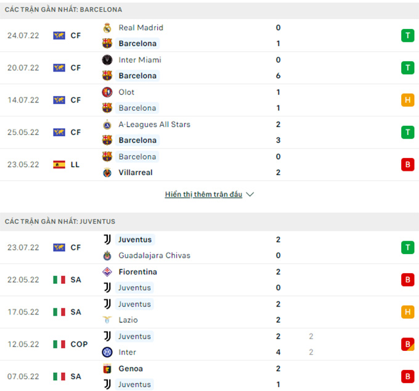Click the Inter Miami team logo
The width and height of the screenshot is (419, 391).
[x=107, y=60]
